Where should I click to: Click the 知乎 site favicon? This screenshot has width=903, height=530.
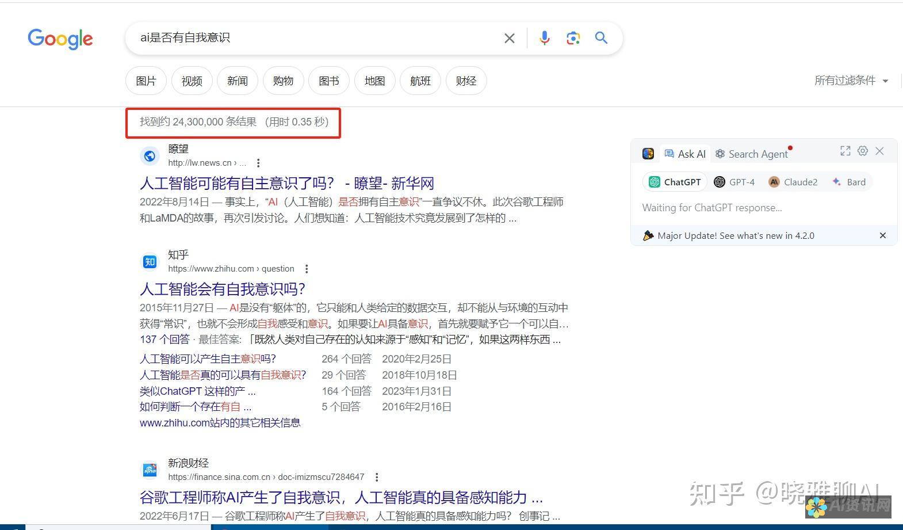pos(150,262)
